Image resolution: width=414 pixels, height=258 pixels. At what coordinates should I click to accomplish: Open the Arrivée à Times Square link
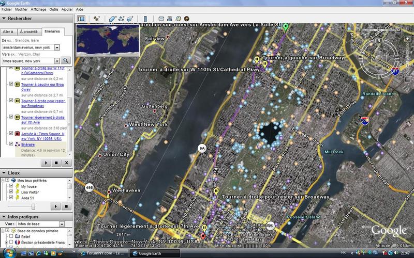43,136
